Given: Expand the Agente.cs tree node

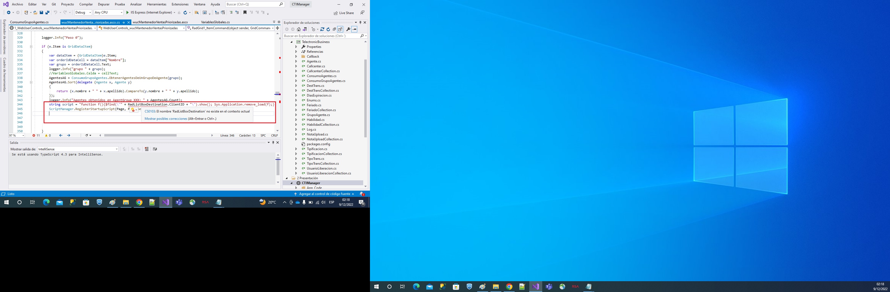Looking at the screenshot, I should click(x=296, y=61).
